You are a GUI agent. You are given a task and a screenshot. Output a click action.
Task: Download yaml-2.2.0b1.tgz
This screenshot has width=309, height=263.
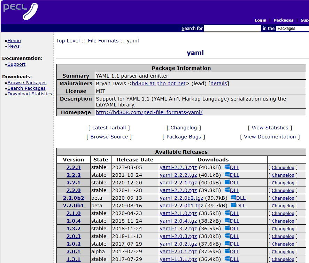click(181, 206)
